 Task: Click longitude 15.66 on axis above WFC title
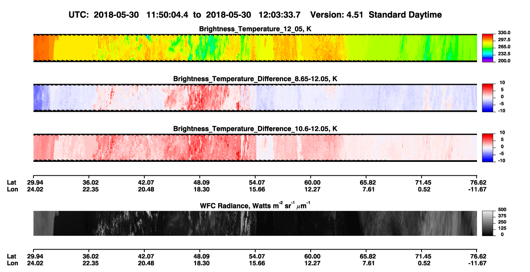coord(255,189)
